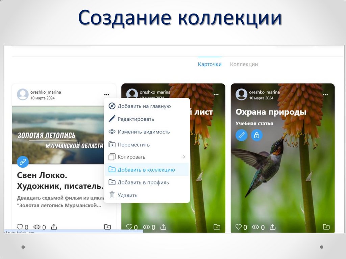This screenshot has height=259, width=346.
Task: Open the Свен Локко. Художник, писатель. title
Action: pyautogui.click(x=60, y=181)
